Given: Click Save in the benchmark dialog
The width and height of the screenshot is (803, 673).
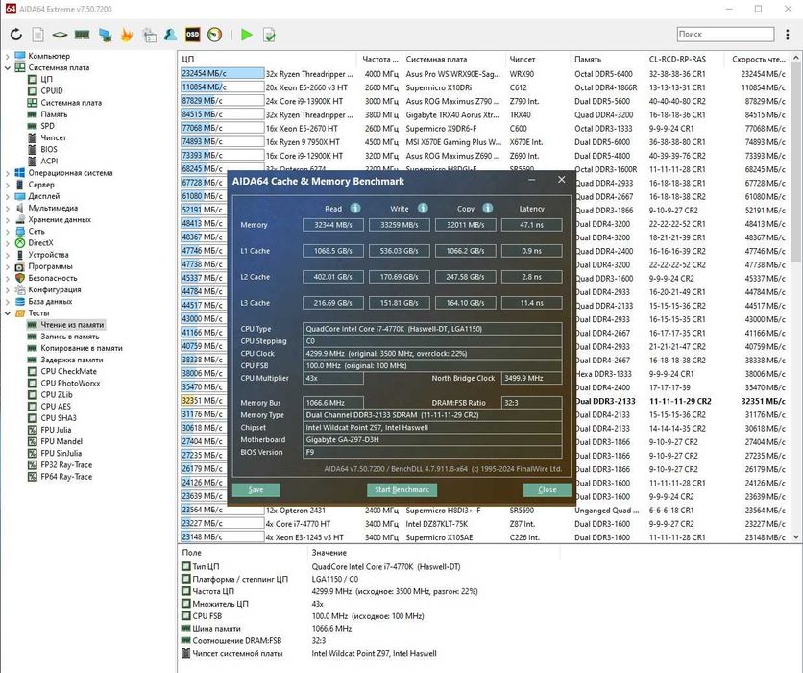Looking at the screenshot, I should point(255,489).
